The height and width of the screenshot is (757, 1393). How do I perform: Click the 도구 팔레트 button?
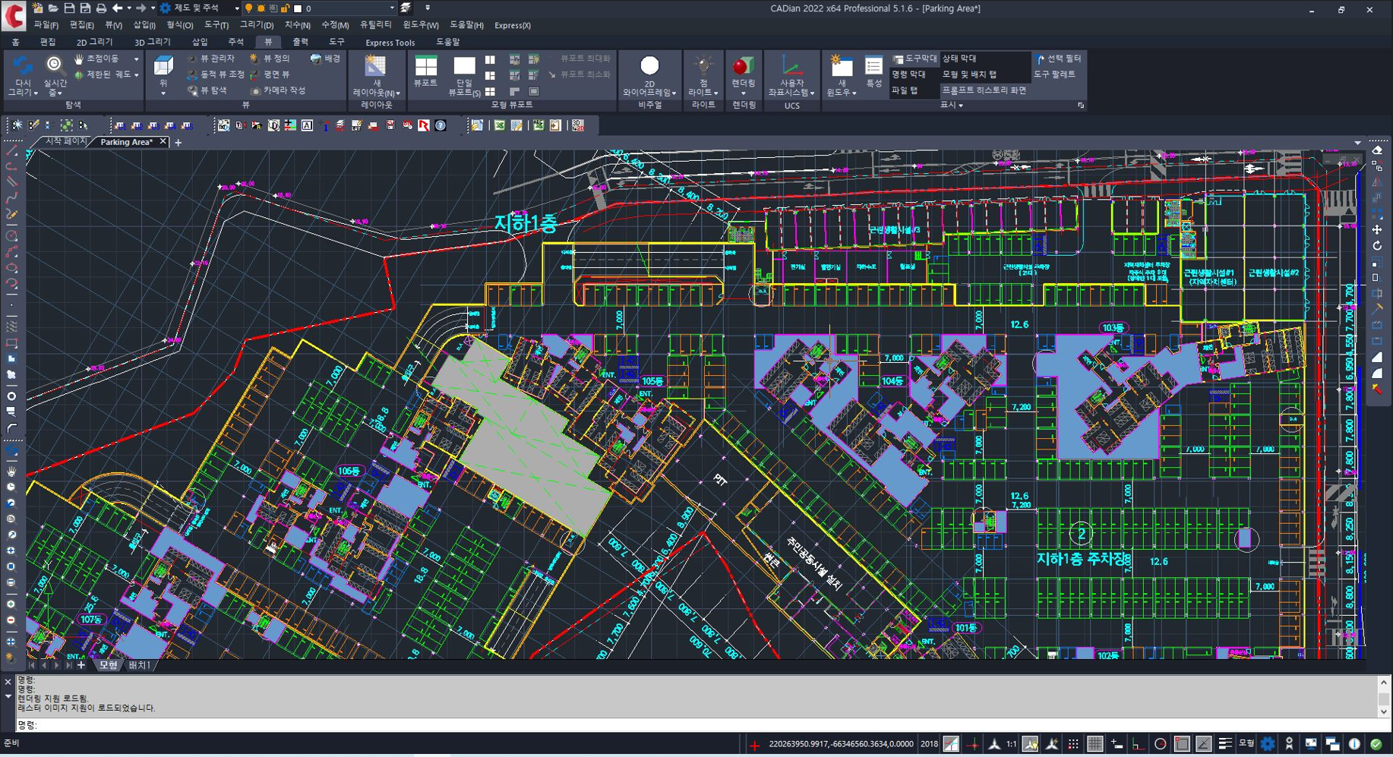pyautogui.click(x=1054, y=74)
